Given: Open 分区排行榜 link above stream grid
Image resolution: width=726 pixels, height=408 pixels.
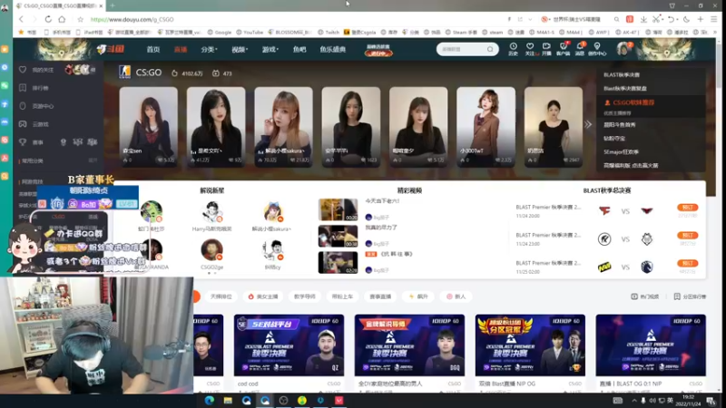Looking at the screenshot, I should (690, 296).
